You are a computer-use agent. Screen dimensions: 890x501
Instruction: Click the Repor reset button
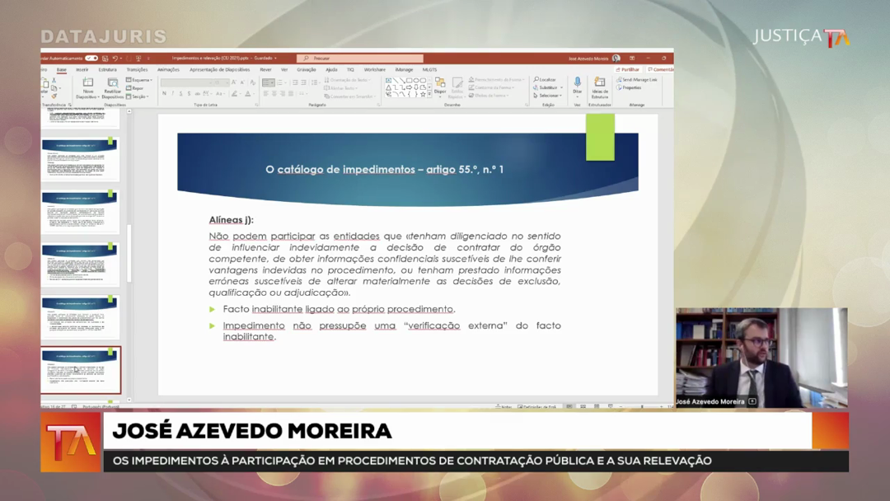coord(137,88)
